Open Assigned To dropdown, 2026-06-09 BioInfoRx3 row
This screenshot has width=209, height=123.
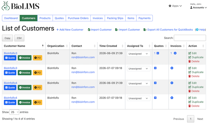pos(139,54)
